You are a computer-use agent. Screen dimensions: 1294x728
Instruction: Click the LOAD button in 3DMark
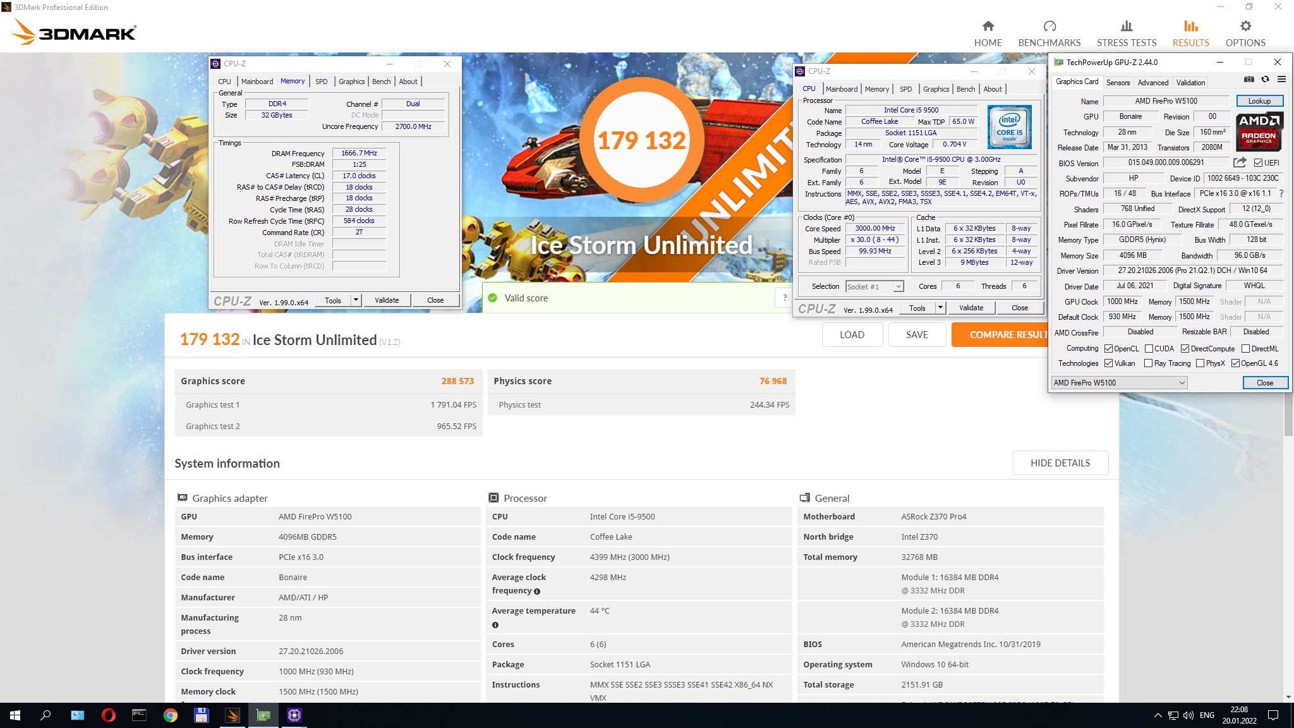[852, 335]
